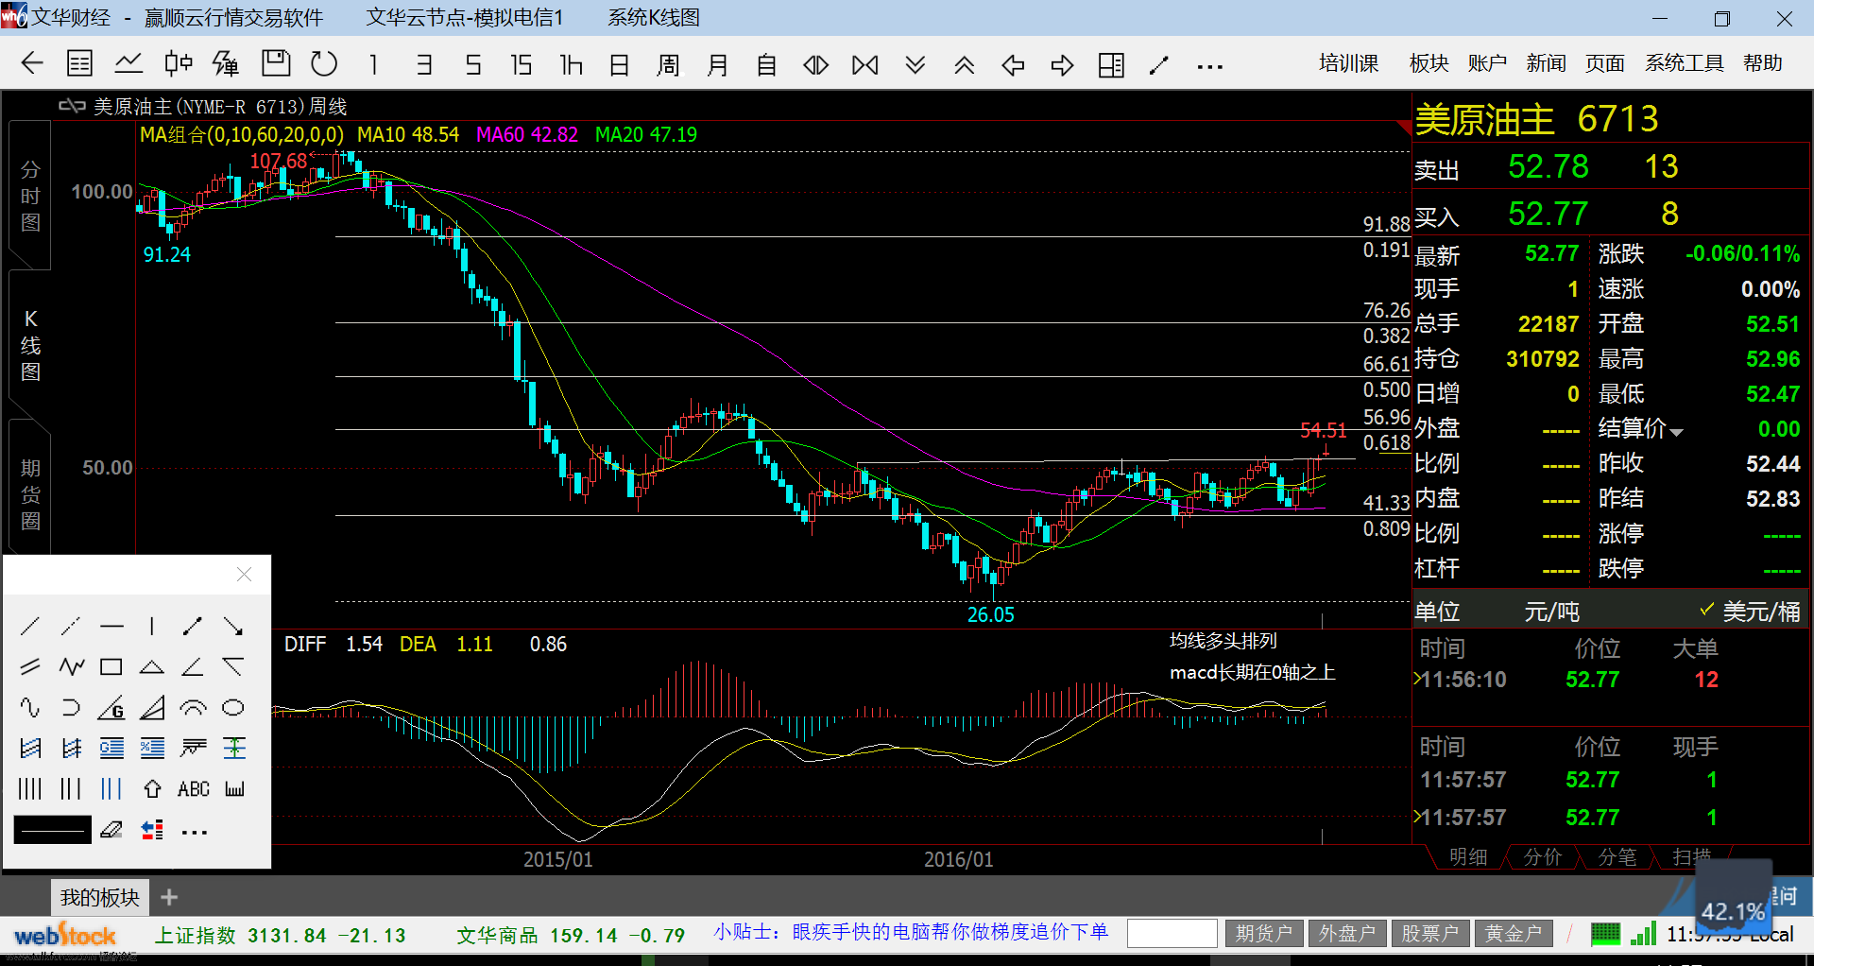Click double chevron up to collapse
Viewport: 1865px width, 966px height.
(x=964, y=64)
